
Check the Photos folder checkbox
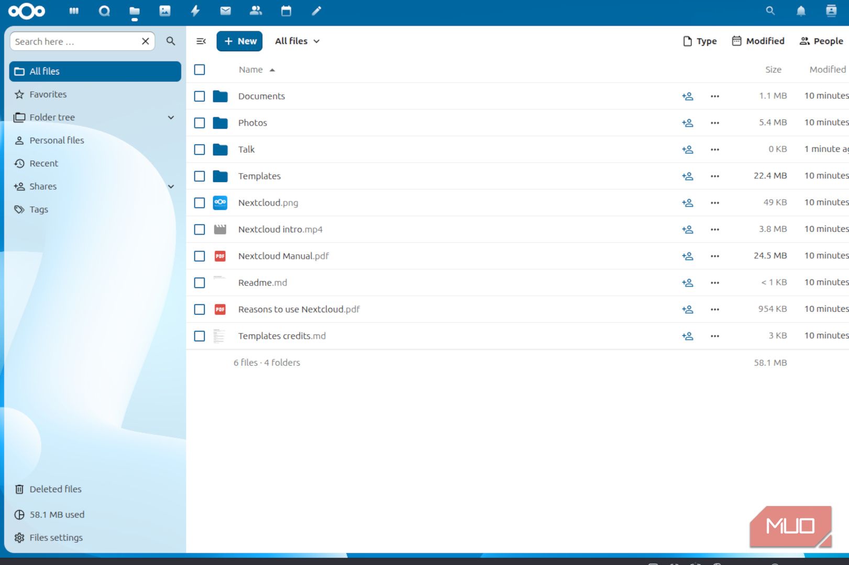click(x=200, y=123)
